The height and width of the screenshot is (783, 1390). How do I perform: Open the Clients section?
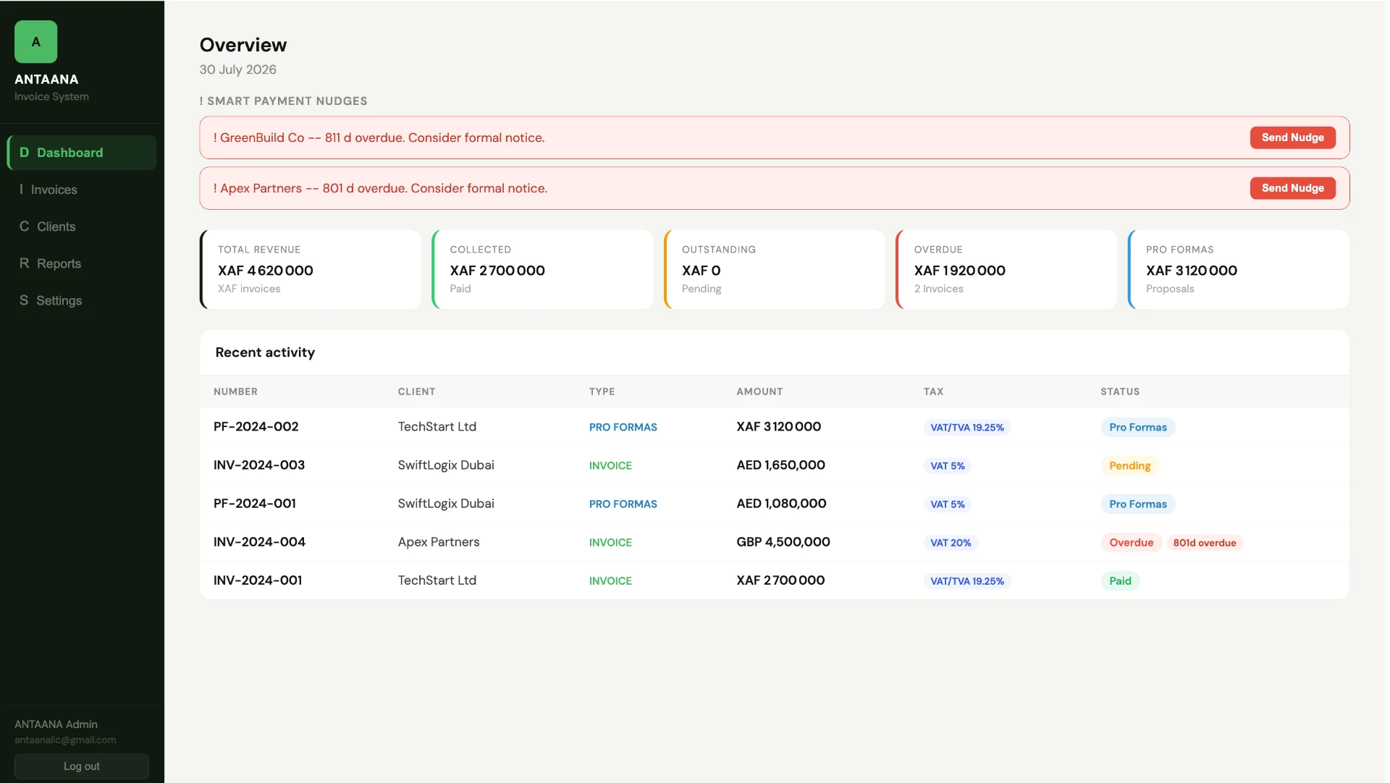point(82,227)
